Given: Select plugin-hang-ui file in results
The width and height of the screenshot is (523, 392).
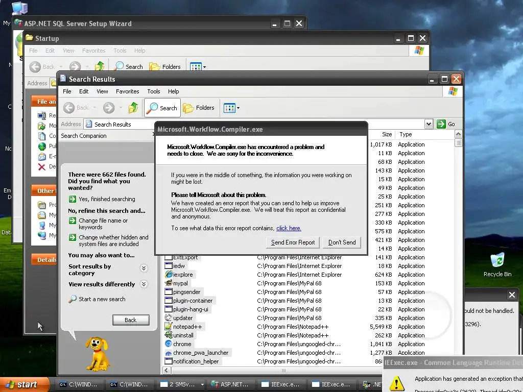Looking at the screenshot, I should pos(187,309).
